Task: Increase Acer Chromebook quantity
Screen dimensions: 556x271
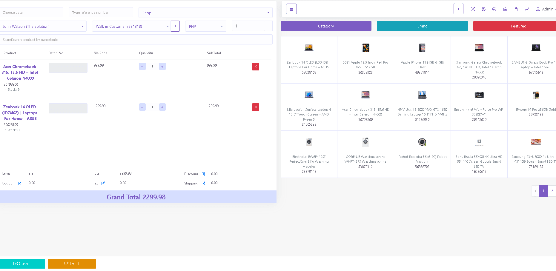Action: [x=162, y=67]
